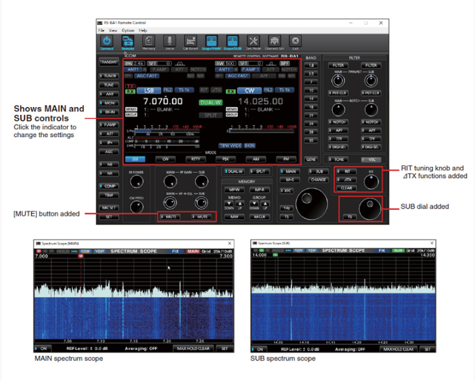Toggle the sub MUTE button
The image size is (475, 380).
(201, 217)
